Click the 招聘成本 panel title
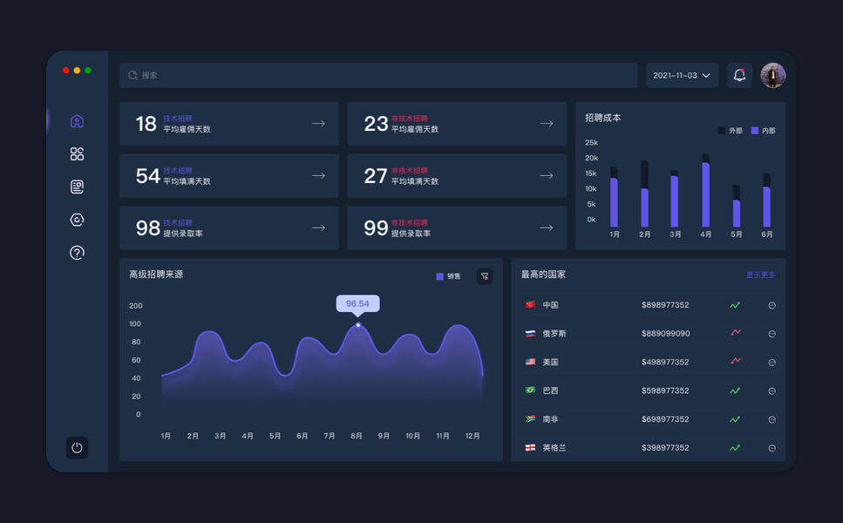The height and width of the screenshot is (523, 843). [x=603, y=118]
